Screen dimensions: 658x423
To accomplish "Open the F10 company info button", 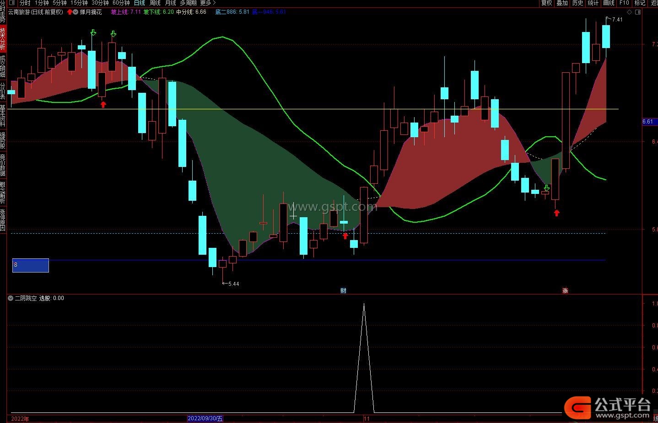I will pyautogui.click(x=624, y=3).
